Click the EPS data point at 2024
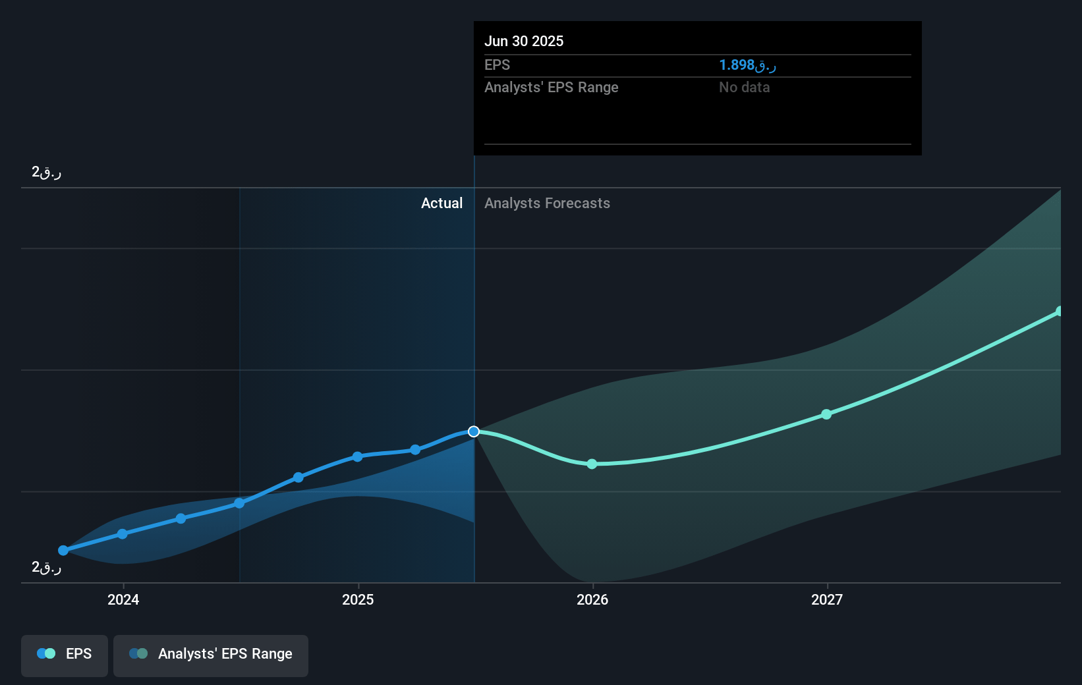Screen dimensions: 1082x685 (123, 534)
